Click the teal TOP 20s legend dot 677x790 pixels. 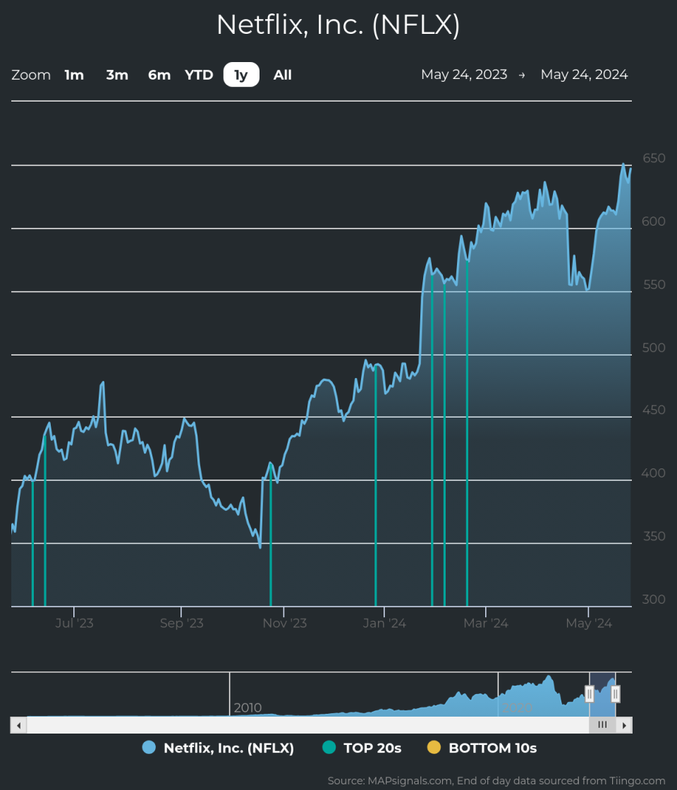(x=329, y=748)
